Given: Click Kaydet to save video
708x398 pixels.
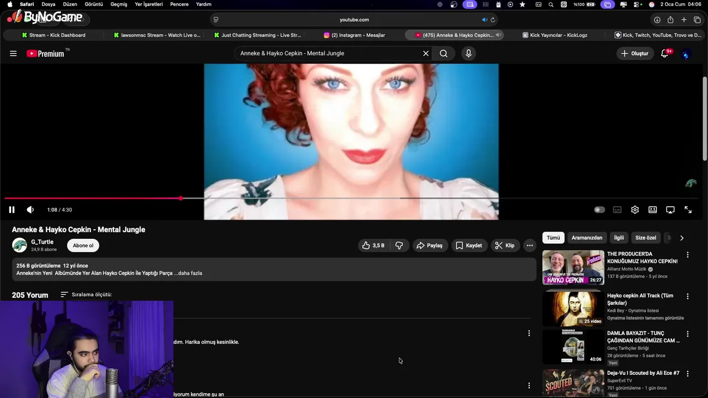Looking at the screenshot, I should (x=468, y=245).
